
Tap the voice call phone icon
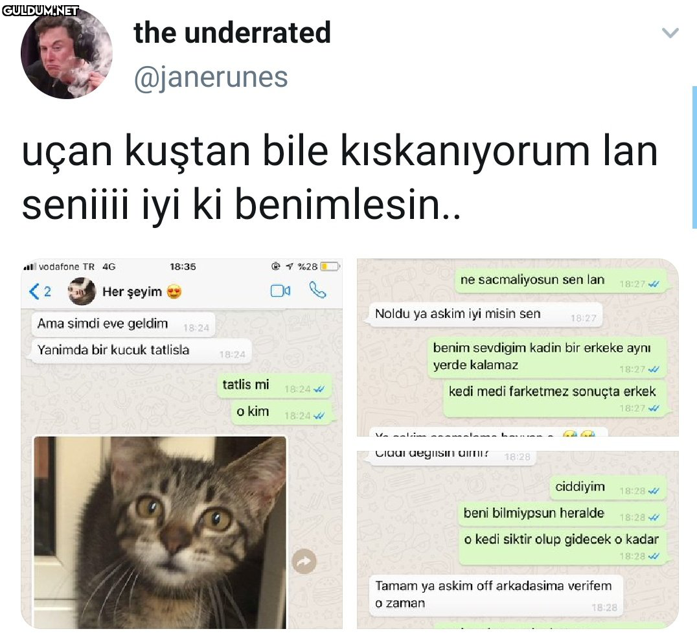(317, 290)
